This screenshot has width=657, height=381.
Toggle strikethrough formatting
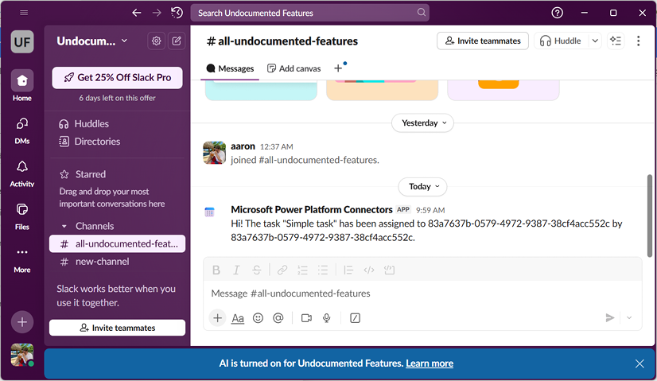[256, 270]
